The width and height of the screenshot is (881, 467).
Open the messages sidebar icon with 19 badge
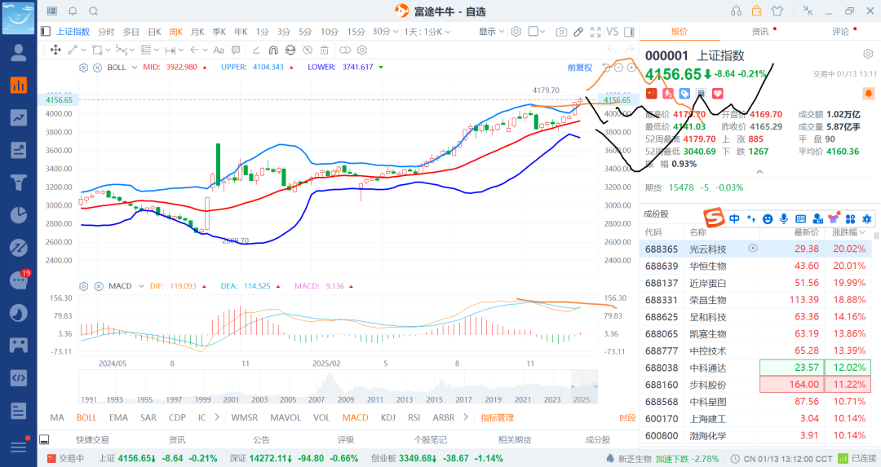pos(19,280)
